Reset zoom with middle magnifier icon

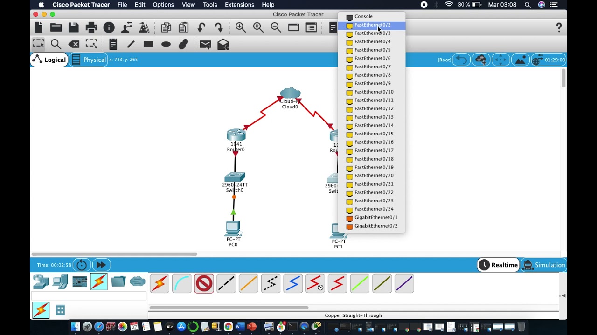pos(258,27)
